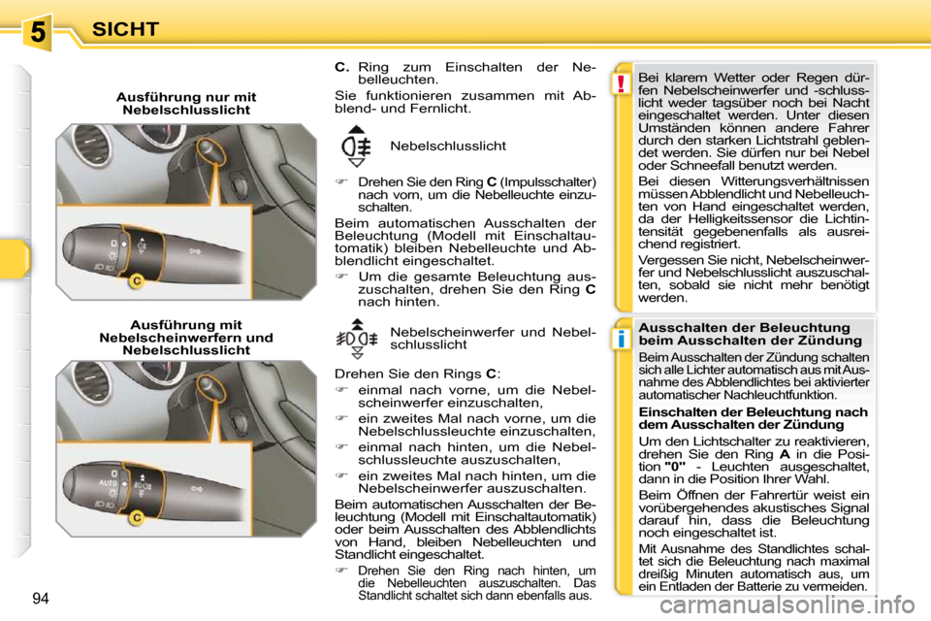
Task: Click the paragraph ending 'Nebelleuchte und Abblendlicht eingeschaltet'
Action: click(x=465, y=242)
